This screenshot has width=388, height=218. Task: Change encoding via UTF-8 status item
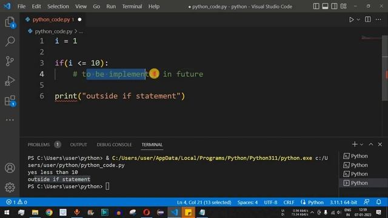point(270,202)
